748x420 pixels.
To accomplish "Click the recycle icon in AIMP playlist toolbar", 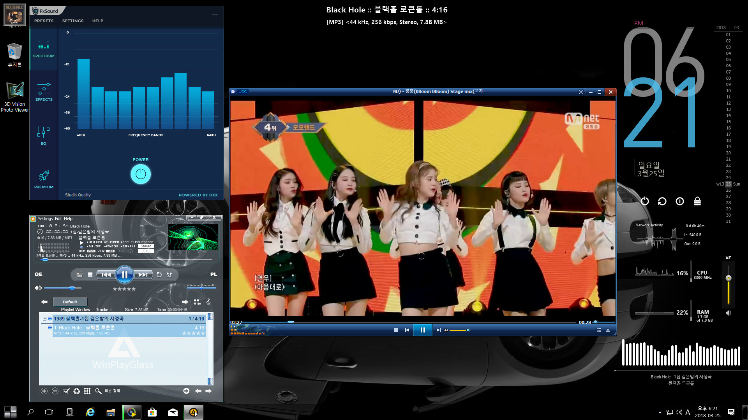I will click(x=77, y=391).
